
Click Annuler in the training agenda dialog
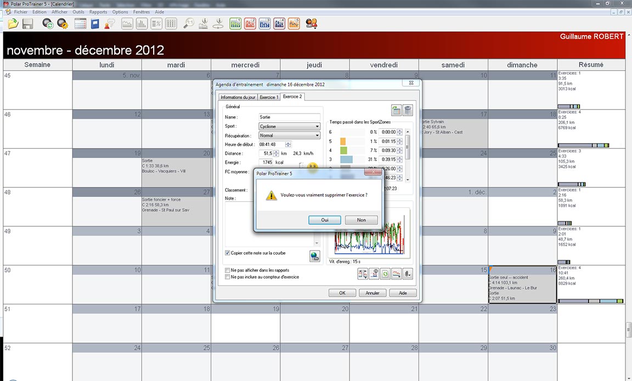373,293
